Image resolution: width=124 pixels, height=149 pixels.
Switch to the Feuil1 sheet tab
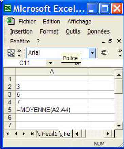point(50,134)
